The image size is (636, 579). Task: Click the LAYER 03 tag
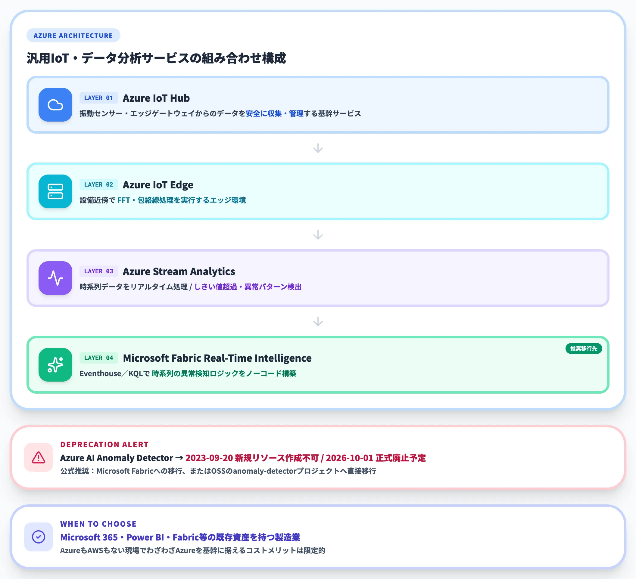[x=98, y=271]
